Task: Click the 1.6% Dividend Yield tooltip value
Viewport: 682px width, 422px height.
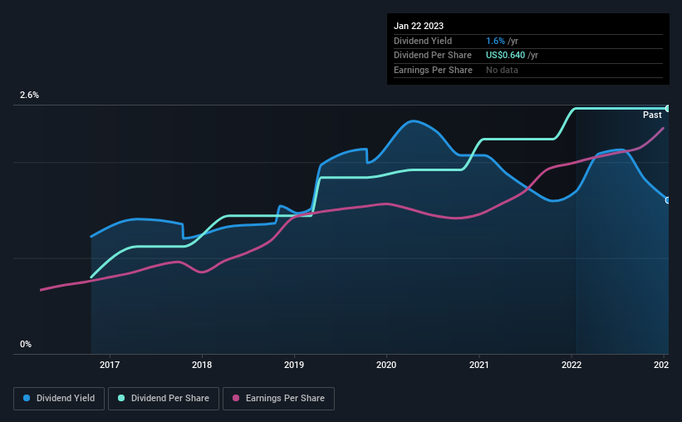Action: 495,41
